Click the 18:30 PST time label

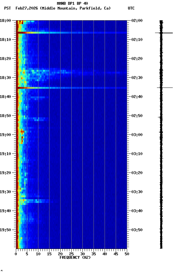5,78
